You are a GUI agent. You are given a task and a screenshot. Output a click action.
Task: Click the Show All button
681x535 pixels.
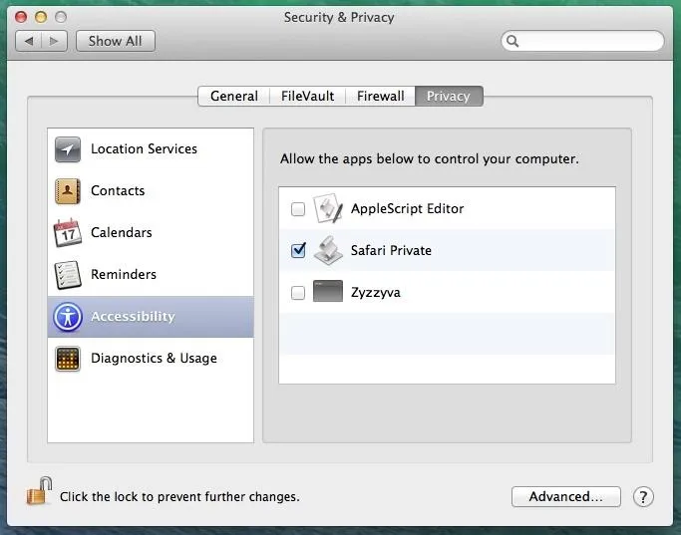115,41
